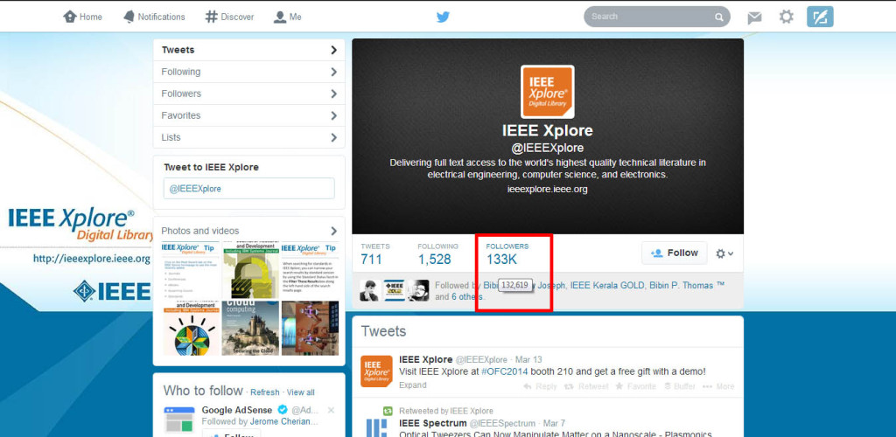View the 711 tweets count

(x=374, y=253)
